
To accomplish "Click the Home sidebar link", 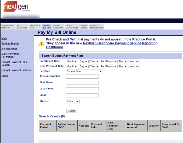I will (5, 75).
